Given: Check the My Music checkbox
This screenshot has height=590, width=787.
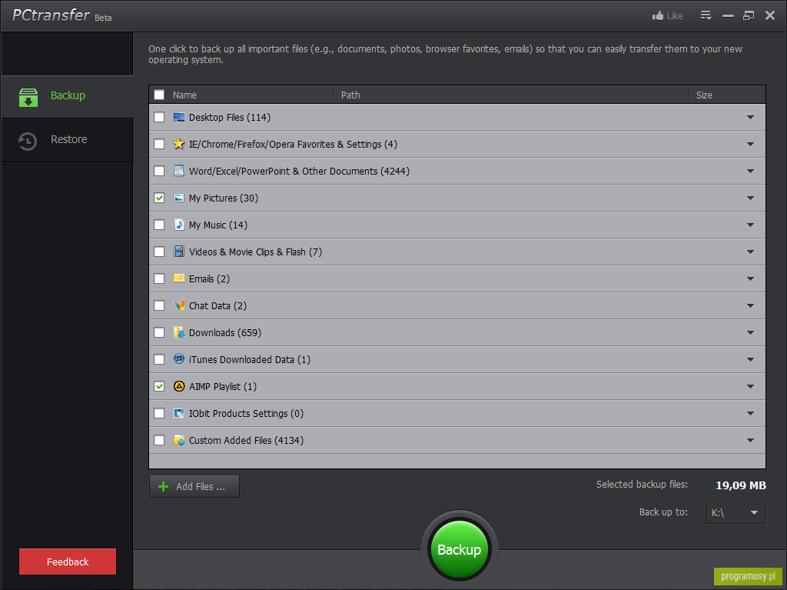Looking at the screenshot, I should (x=159, y=225).
